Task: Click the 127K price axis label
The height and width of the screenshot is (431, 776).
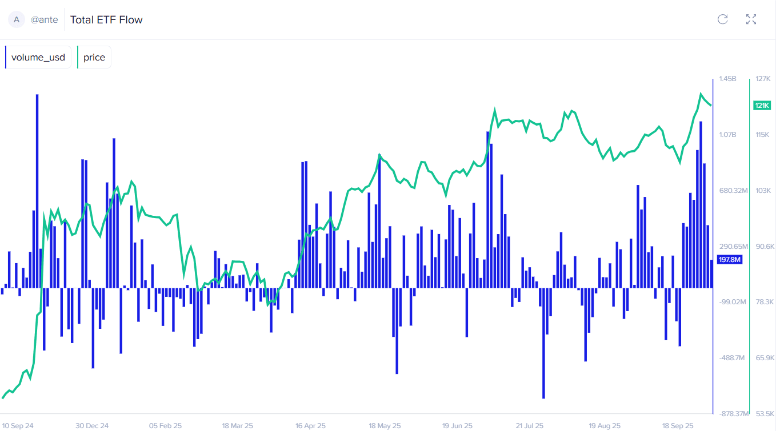Action: click(763, 79)
